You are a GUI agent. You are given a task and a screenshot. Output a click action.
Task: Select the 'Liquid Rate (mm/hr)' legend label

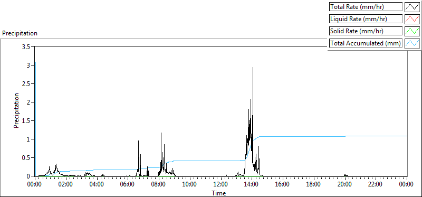click(x=366, y=19)
